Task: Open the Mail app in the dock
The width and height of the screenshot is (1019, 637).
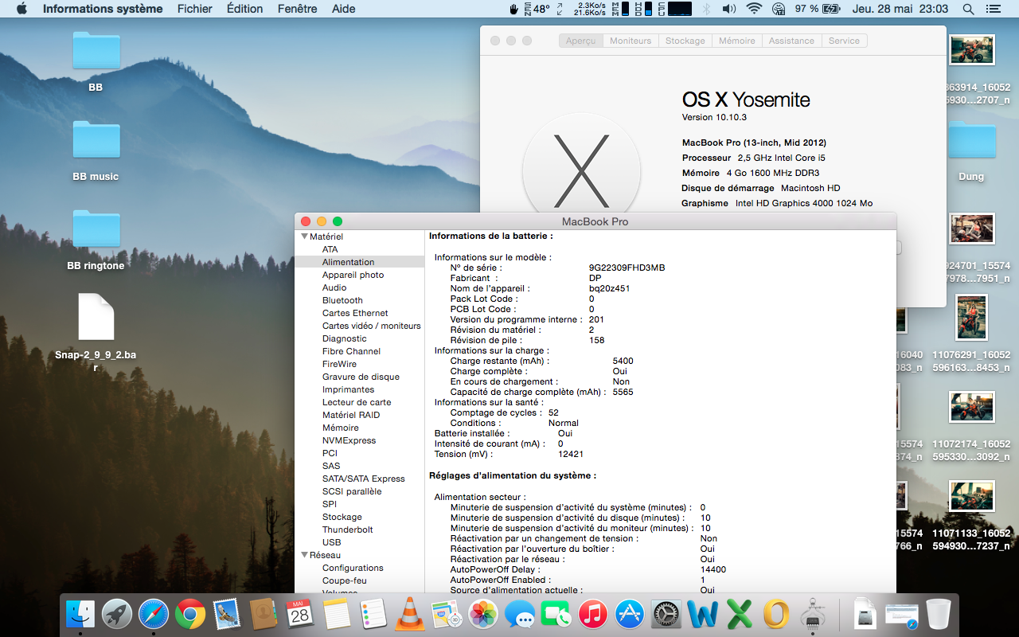Action: point(227,614)
